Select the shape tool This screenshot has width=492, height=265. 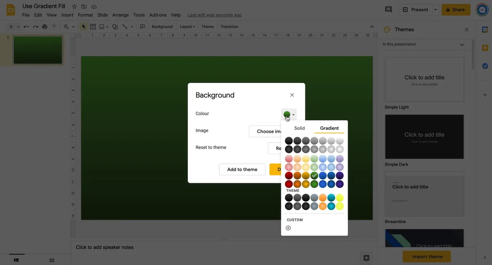[x=115, y=27]
